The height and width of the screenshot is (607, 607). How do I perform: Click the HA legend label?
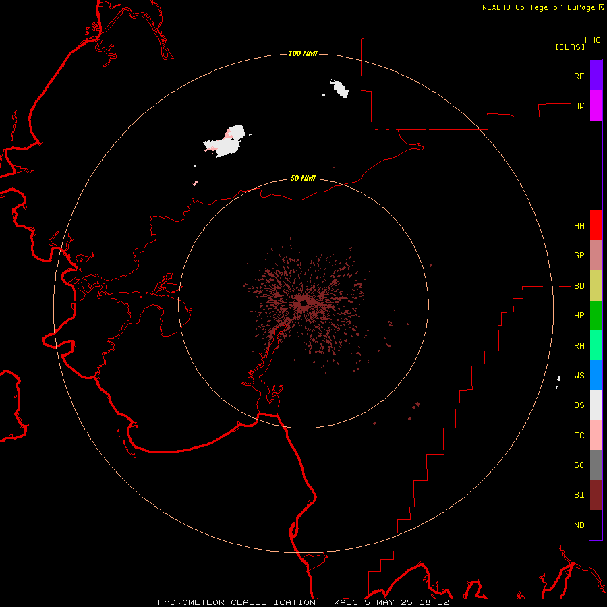click(579, 226)
